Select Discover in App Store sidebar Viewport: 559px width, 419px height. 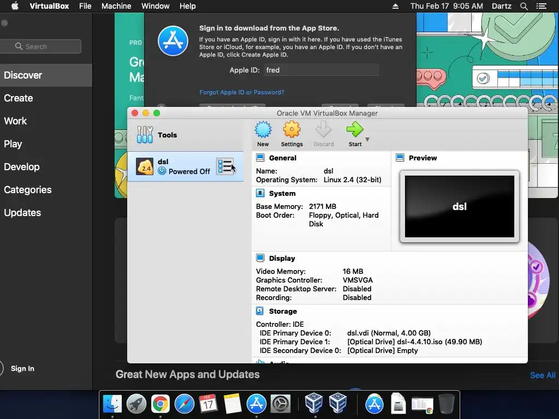[46, 75]
